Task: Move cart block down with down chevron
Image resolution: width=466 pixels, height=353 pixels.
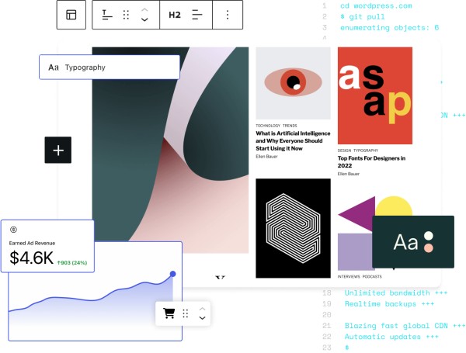Action: tap(202, 318)
